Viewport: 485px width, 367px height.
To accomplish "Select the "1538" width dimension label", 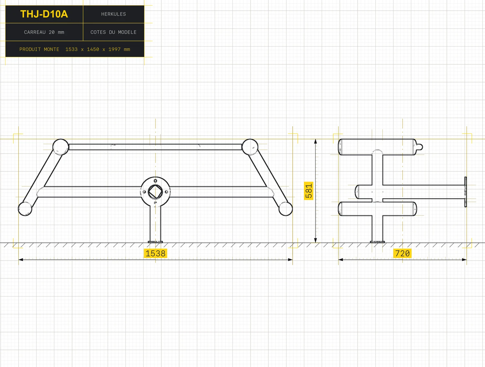I will (x=156, y=254).
